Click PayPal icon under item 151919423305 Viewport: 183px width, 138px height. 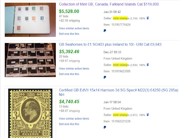105,77
